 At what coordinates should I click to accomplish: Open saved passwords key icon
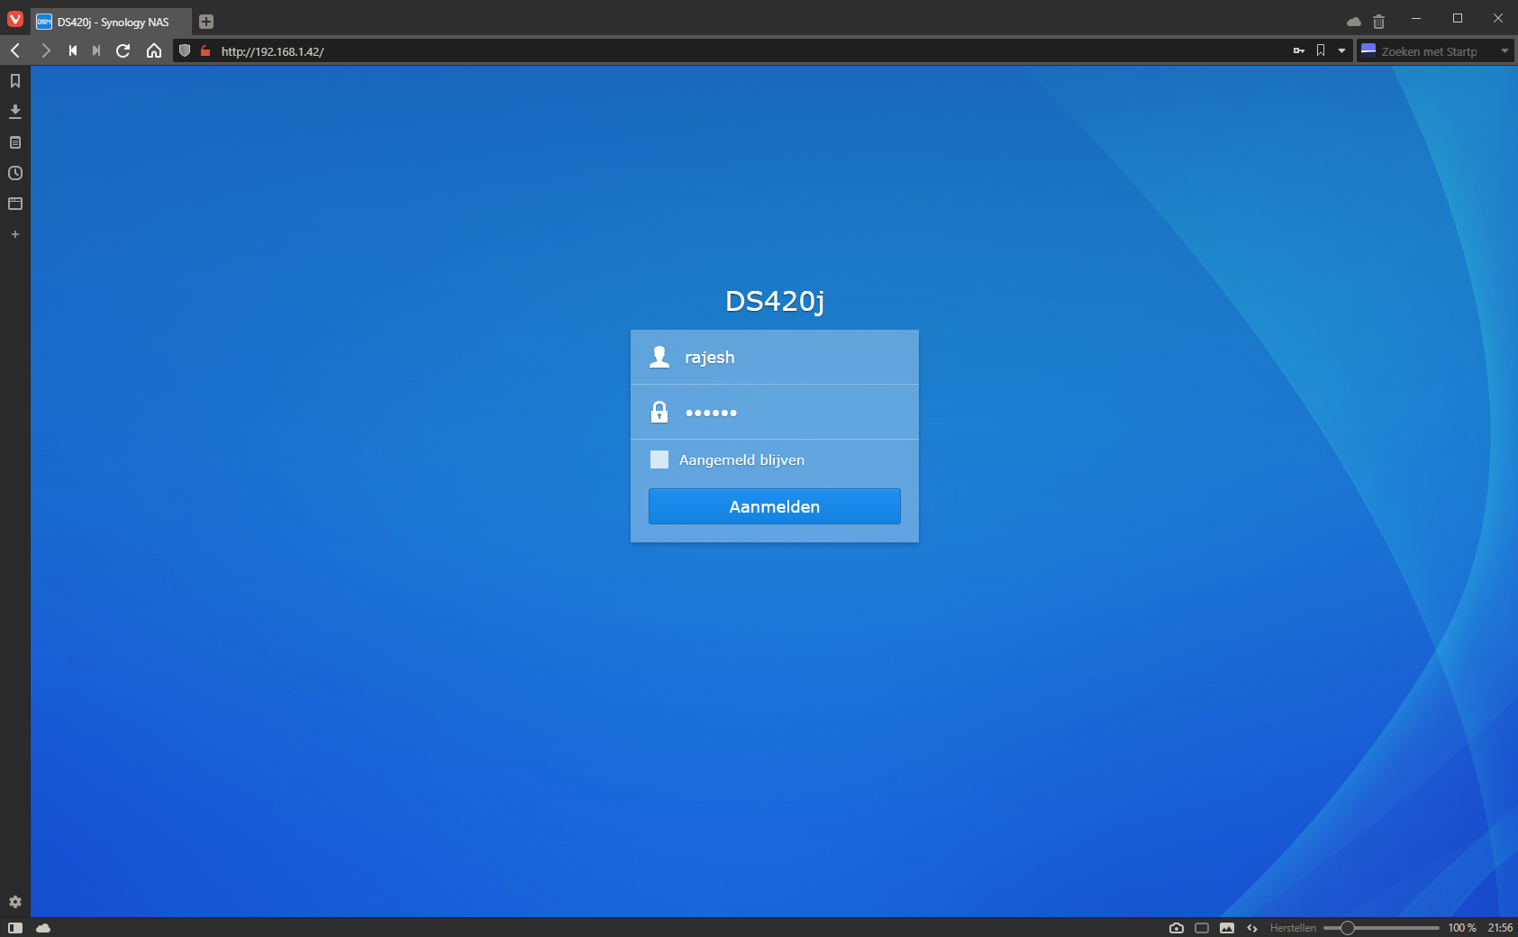1299,50
